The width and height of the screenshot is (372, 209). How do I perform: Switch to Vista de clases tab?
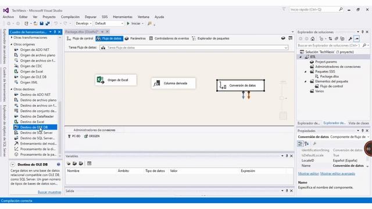pyautogui.click(x=359, y=123)
